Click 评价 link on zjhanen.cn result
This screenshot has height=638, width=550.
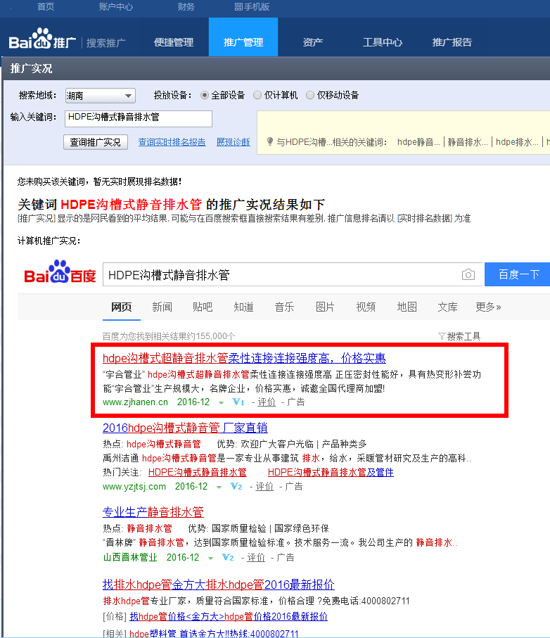(267, 402)
